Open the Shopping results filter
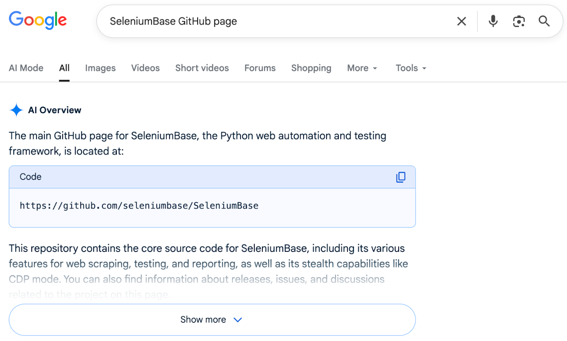 pyautogui.click(x=311, y=68)
